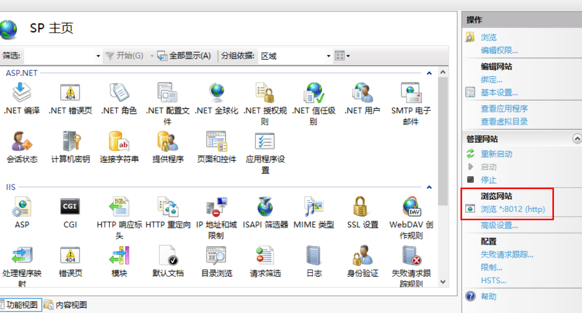This screenshot has height=313, width=582.
Task: Open the 开始(G) dropdown arrow
Action: (152, 56)
